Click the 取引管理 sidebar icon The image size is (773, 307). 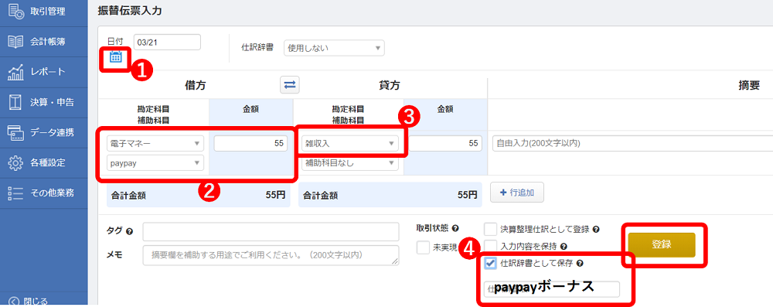click(x=15, y=11)
